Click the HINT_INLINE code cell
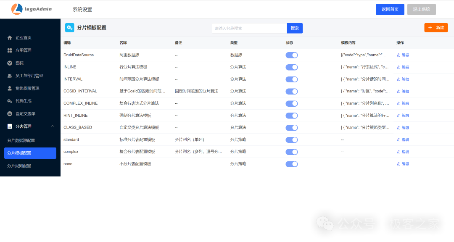This screenshot has width=454, height=242. pyautogui.click(x=76, y=116)
